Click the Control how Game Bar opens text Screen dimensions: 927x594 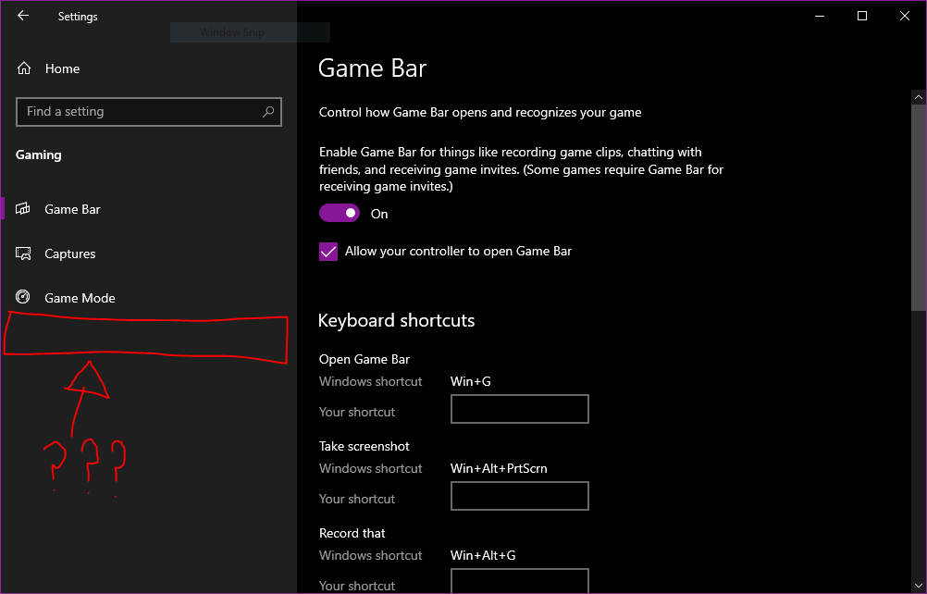[480, 112]
